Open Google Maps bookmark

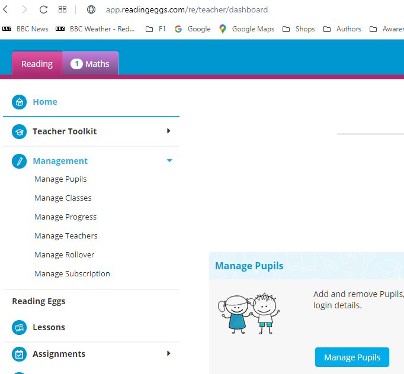[x=246, y=29]
